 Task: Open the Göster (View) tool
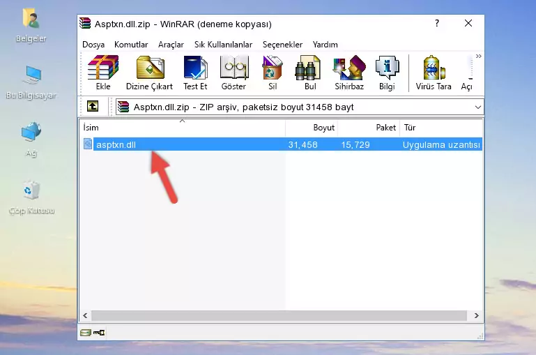[233, 73]
